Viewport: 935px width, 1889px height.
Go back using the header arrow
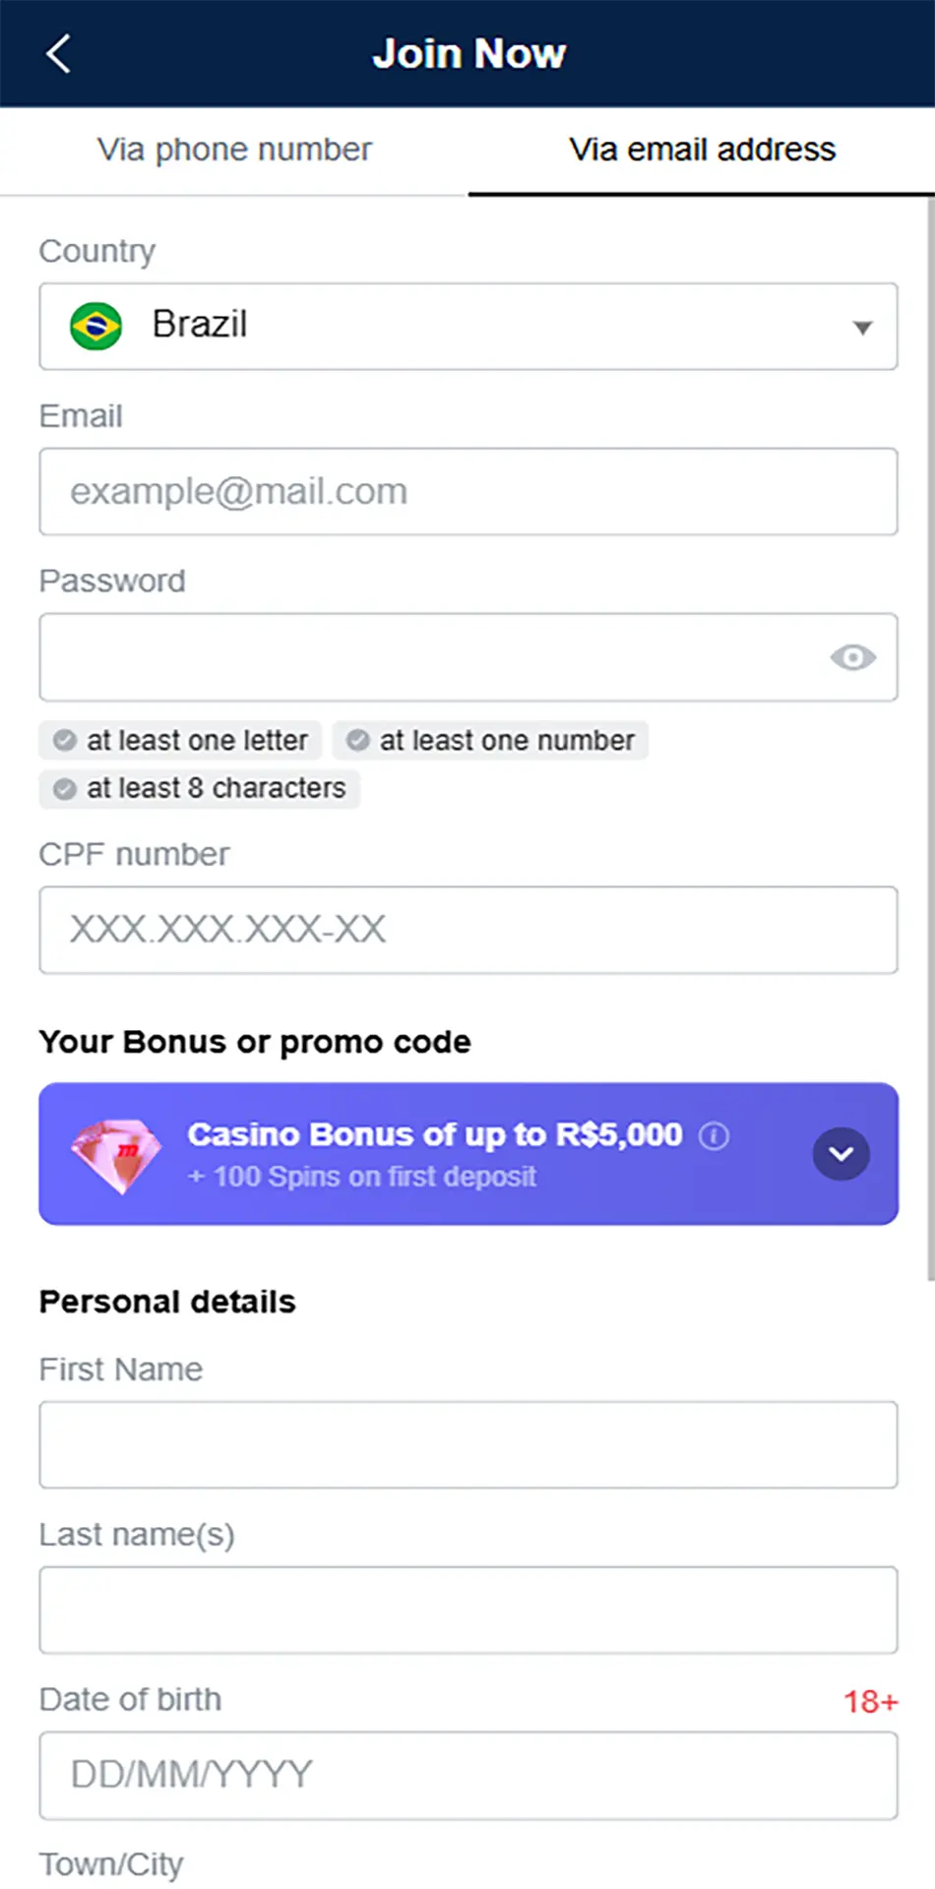[x=58, y=54]
